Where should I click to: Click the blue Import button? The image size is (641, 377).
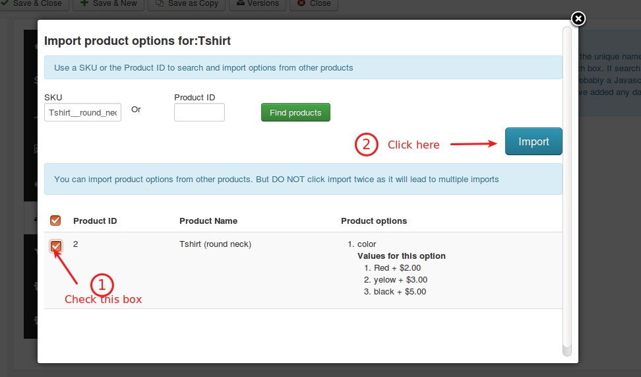point(534,141)
